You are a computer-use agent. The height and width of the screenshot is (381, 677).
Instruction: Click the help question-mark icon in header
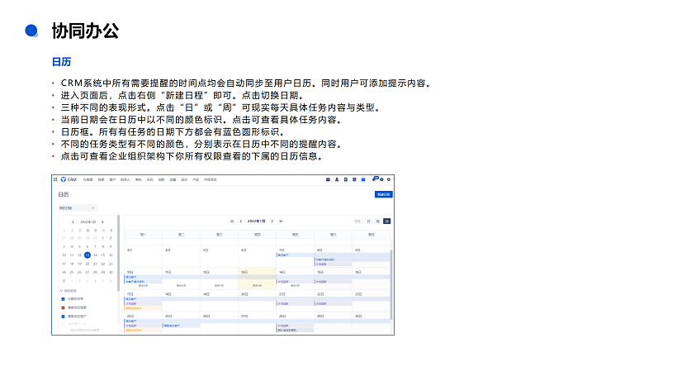pos(382,179)
